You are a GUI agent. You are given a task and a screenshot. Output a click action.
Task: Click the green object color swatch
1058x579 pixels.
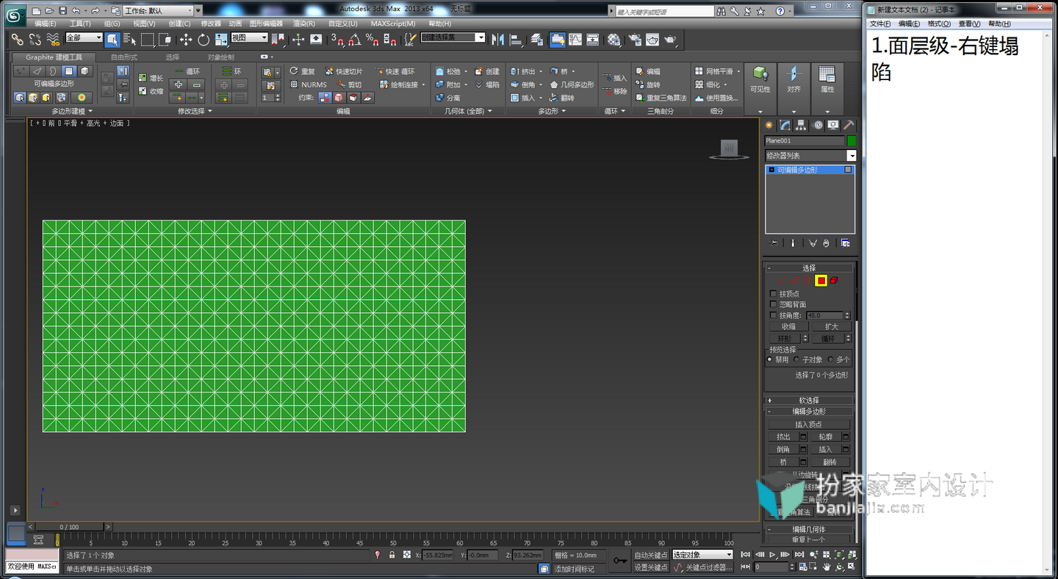tap(852, 140)
